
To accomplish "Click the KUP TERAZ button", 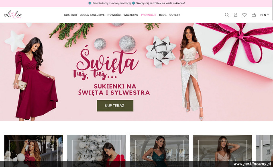I will [115, 105].
